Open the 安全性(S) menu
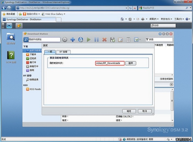This screenshot has width=193, height=142. tap(166, 19)
